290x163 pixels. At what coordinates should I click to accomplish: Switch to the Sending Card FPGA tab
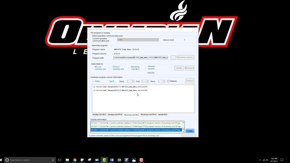click(x=115, y=115)
